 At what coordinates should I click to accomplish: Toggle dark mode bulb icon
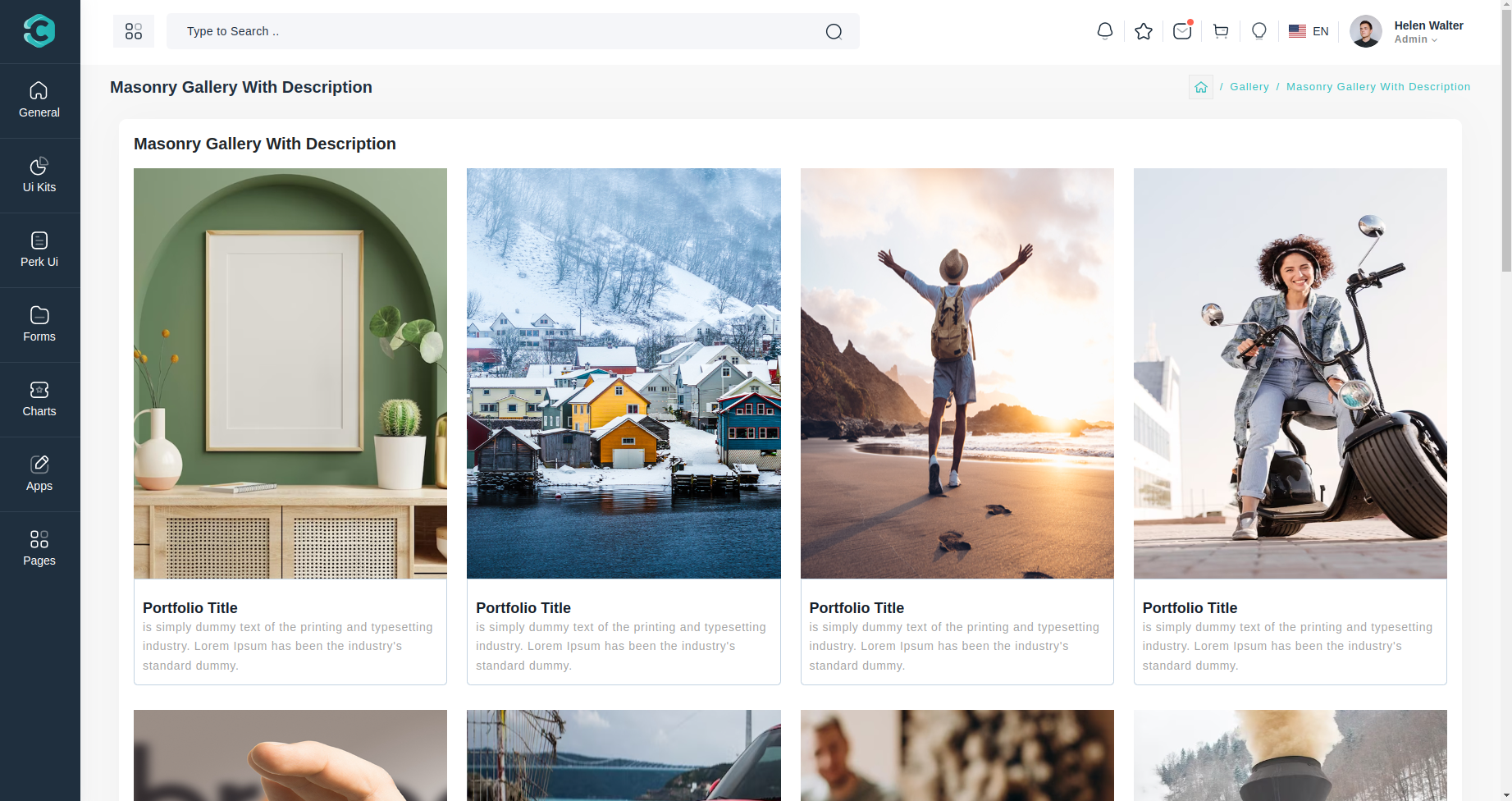1259,31
